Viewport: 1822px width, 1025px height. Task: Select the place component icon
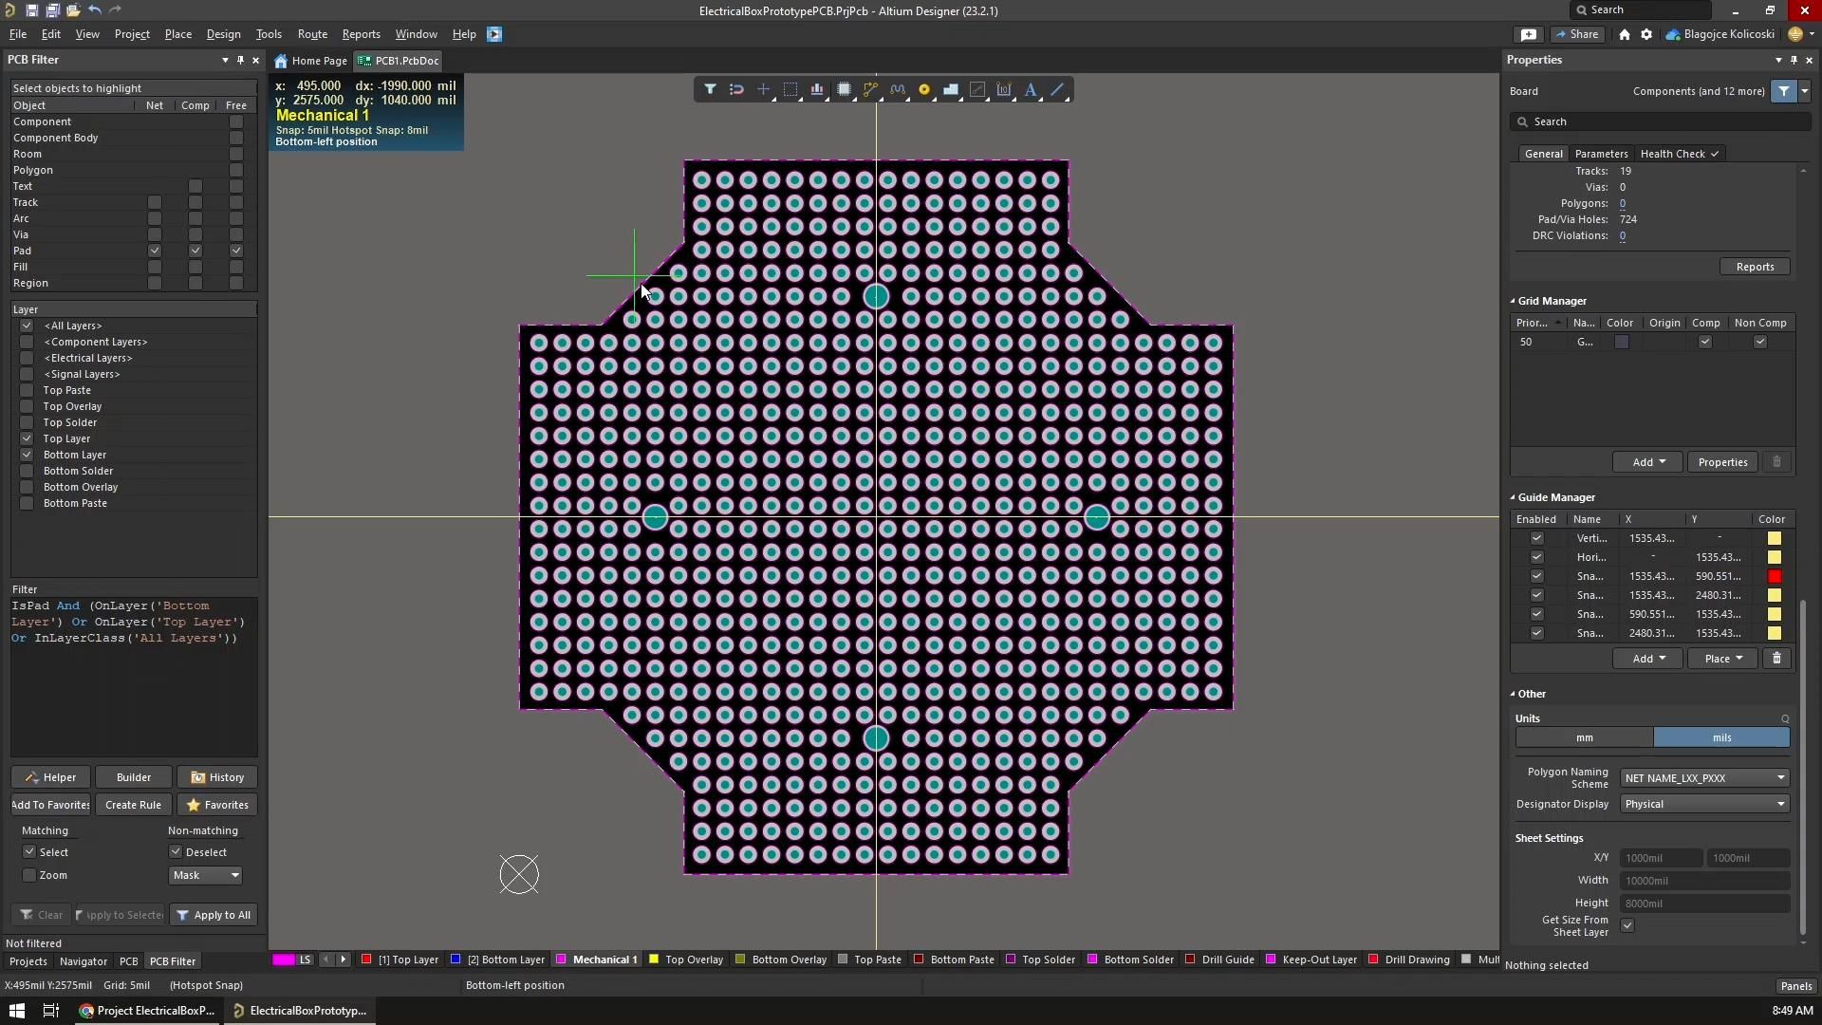tap(845, 89)
